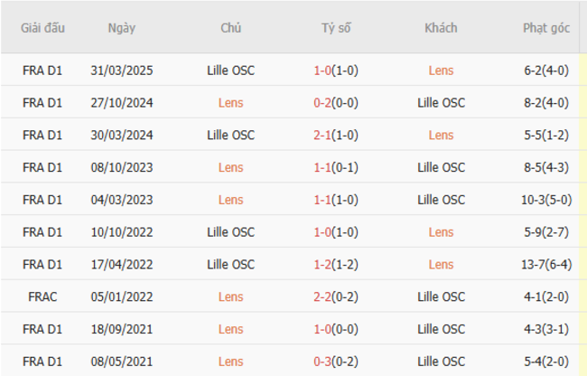Open the 2-1(1-0) score link

[336, 136]
